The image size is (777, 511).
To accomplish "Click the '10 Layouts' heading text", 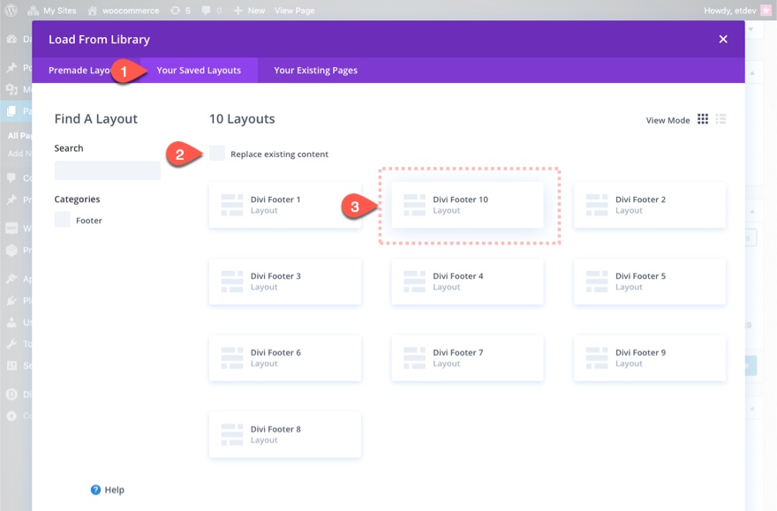I will (242, 119).
